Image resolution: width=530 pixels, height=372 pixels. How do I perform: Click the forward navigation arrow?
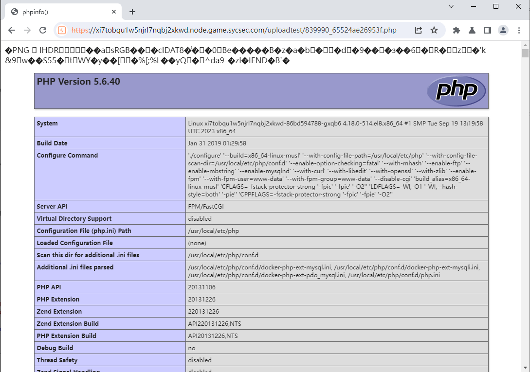coord(27,30)
